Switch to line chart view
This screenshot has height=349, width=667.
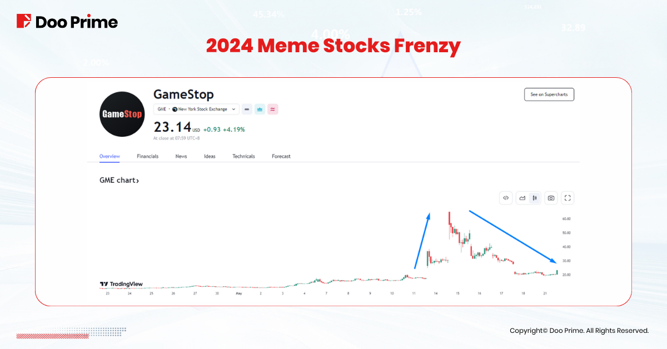tap(522, 198)
